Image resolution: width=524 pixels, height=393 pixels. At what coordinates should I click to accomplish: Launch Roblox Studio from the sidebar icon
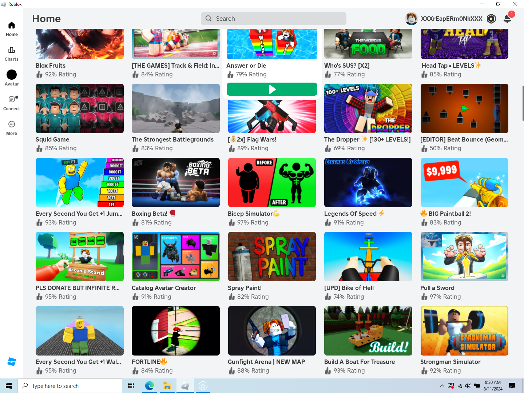(x=12, y=362)
